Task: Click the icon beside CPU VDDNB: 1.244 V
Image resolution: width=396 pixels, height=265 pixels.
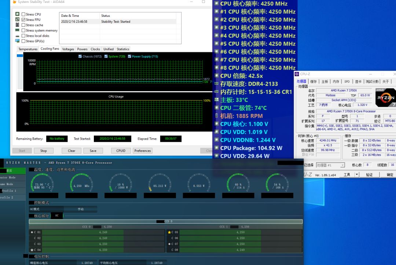Action: [x=216, y=140]
